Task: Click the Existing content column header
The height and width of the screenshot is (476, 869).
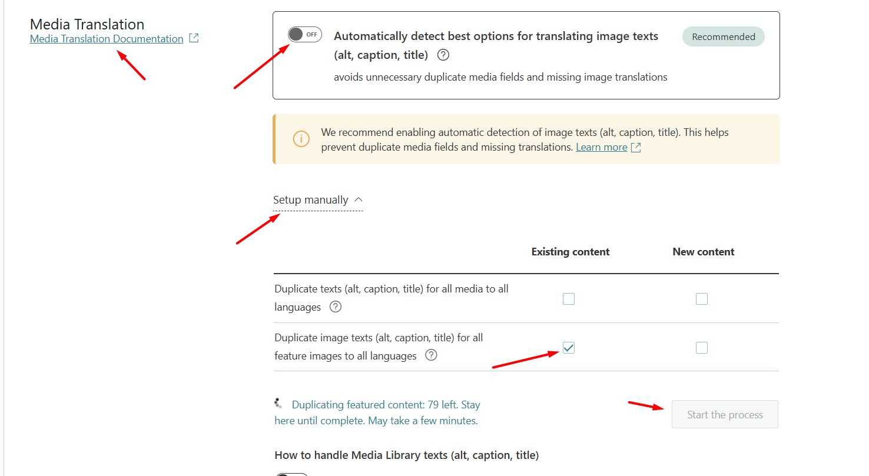Action: (571, 252)
